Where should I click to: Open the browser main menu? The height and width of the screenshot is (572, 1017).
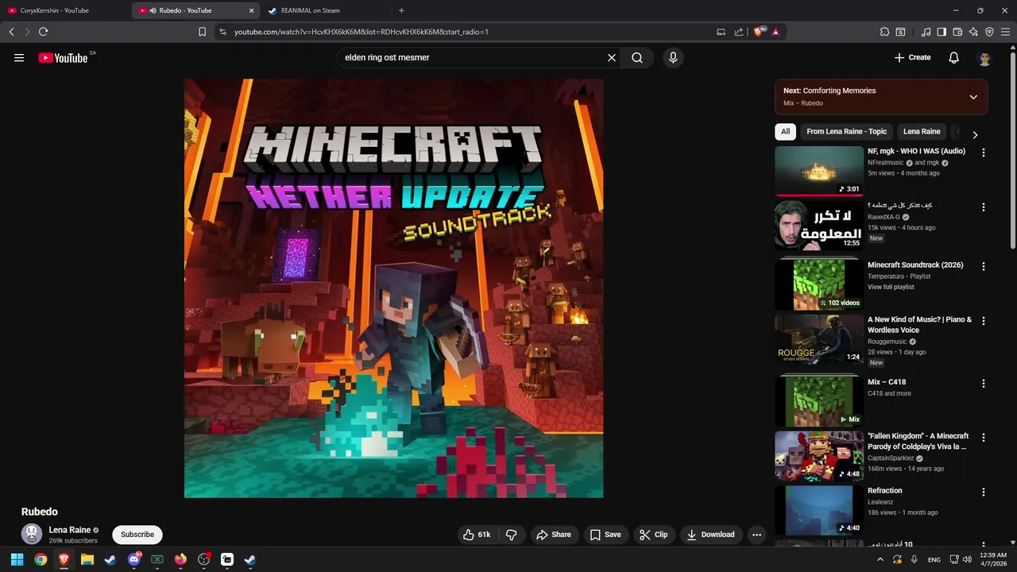click(x=1005, y=32)
